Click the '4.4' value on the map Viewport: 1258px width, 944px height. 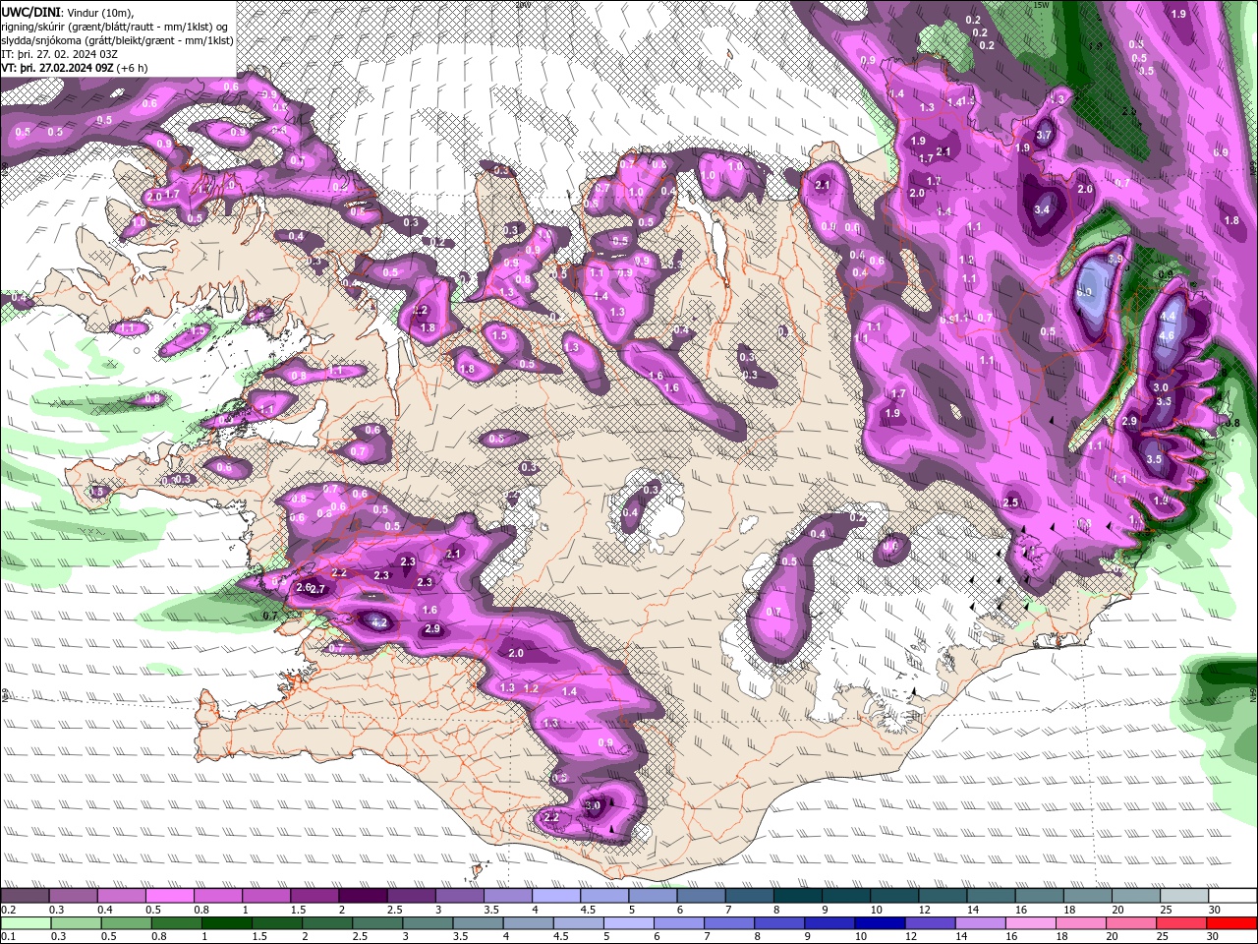point(1168,317)
